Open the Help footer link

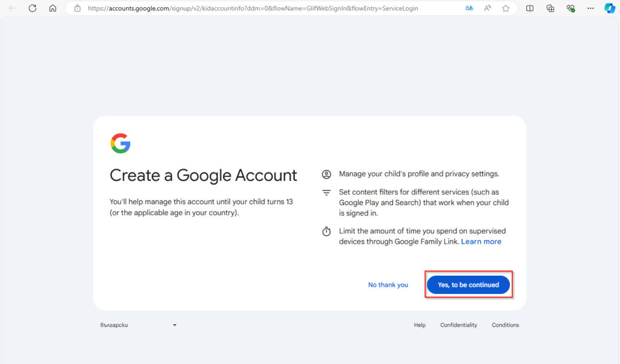pos(420,325)
